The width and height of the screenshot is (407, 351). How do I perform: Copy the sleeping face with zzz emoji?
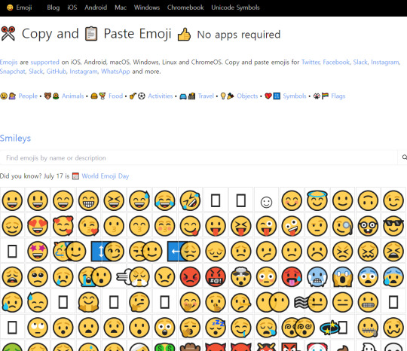(x=216, y=328)
